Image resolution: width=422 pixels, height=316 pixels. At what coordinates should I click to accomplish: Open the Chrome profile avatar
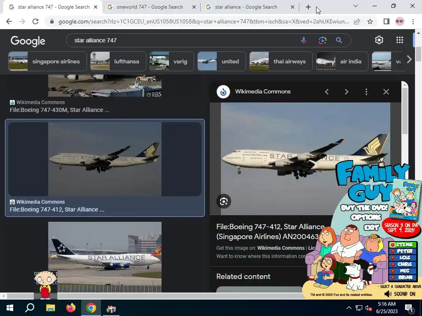[x=400, y=21]
